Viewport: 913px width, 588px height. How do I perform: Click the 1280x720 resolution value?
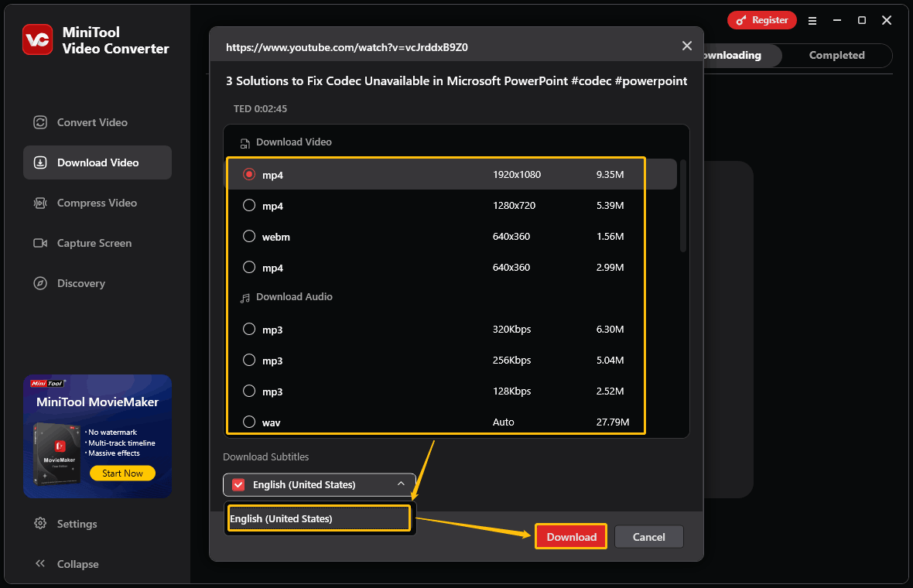(514, 206)
